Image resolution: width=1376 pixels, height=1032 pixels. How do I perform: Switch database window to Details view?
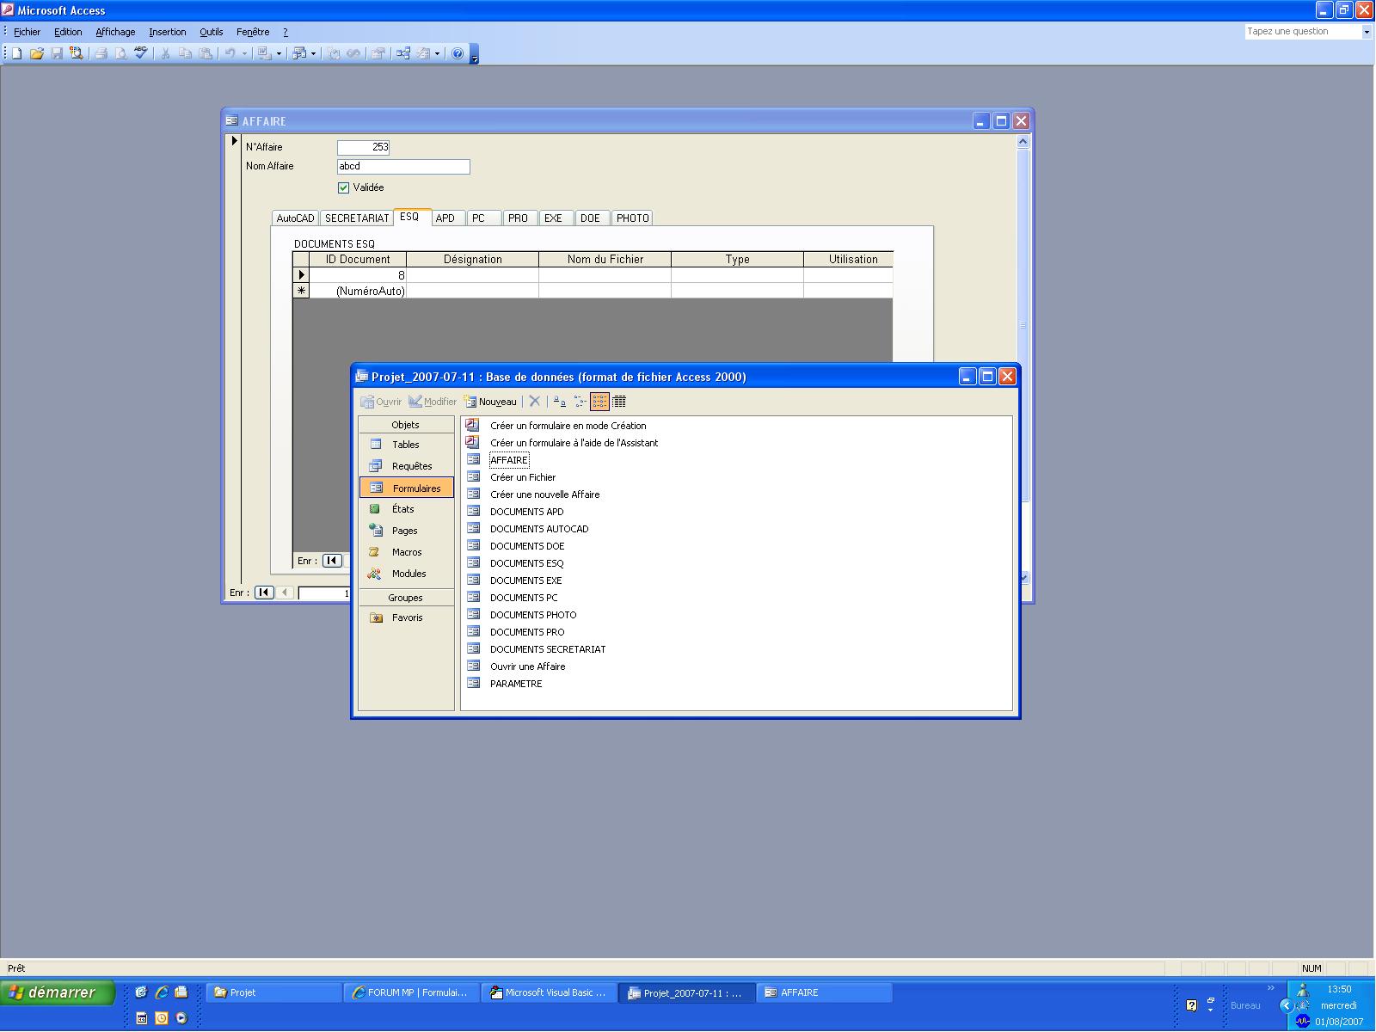(x=619, y=402)
